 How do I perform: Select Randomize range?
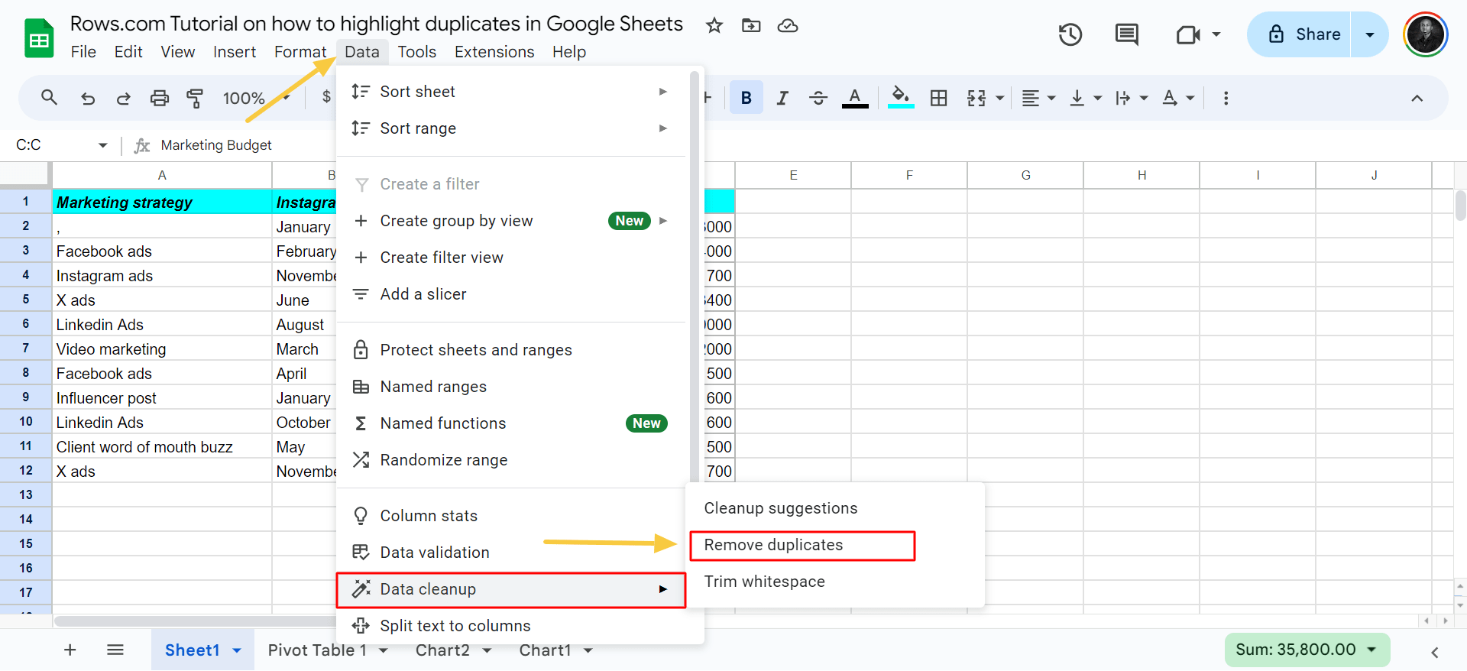click(x=510, y=460)
